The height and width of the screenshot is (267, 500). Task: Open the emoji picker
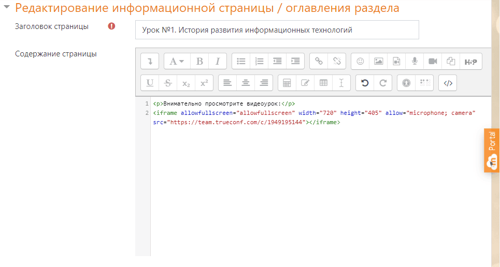(360, 61)
